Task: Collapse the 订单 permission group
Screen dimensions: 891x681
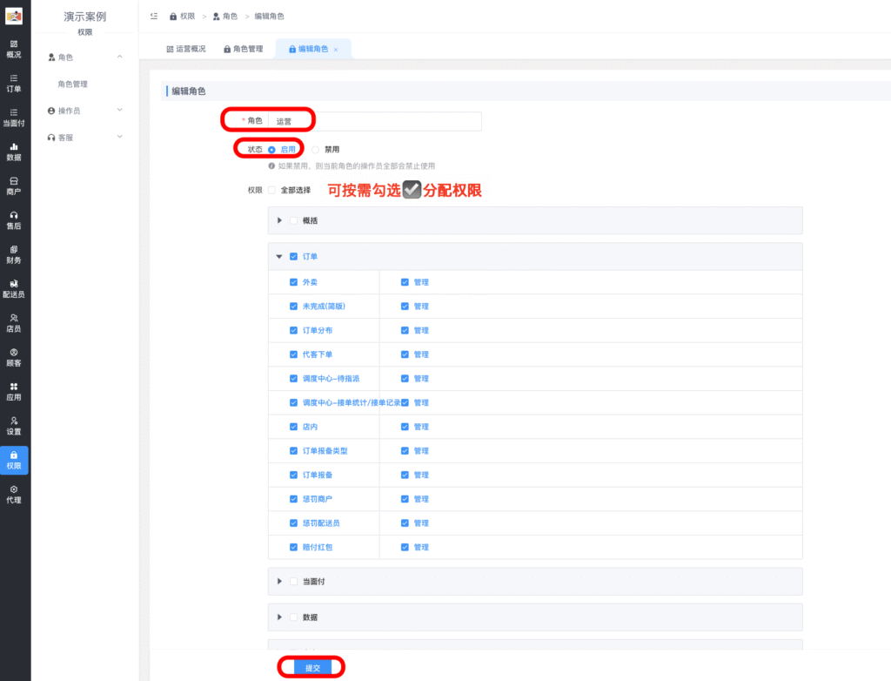Action: [x=279, y=257]
